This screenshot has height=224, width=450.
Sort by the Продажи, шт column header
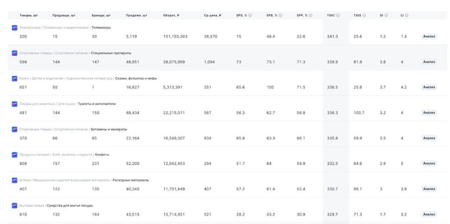click(x=136, y=15)
